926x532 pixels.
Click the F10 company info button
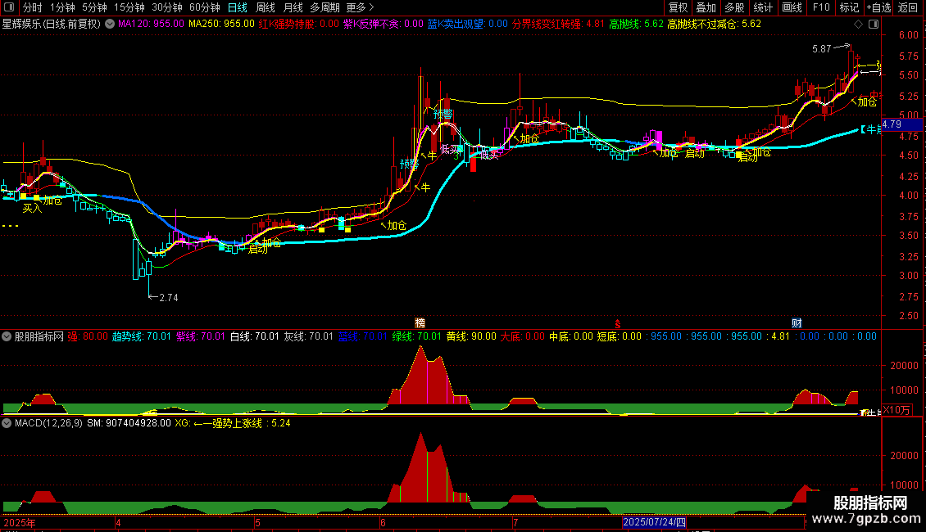point(821,7)
